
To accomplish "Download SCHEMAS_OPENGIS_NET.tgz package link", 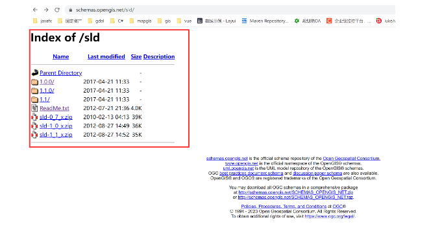I will click(x=295, y=197).
